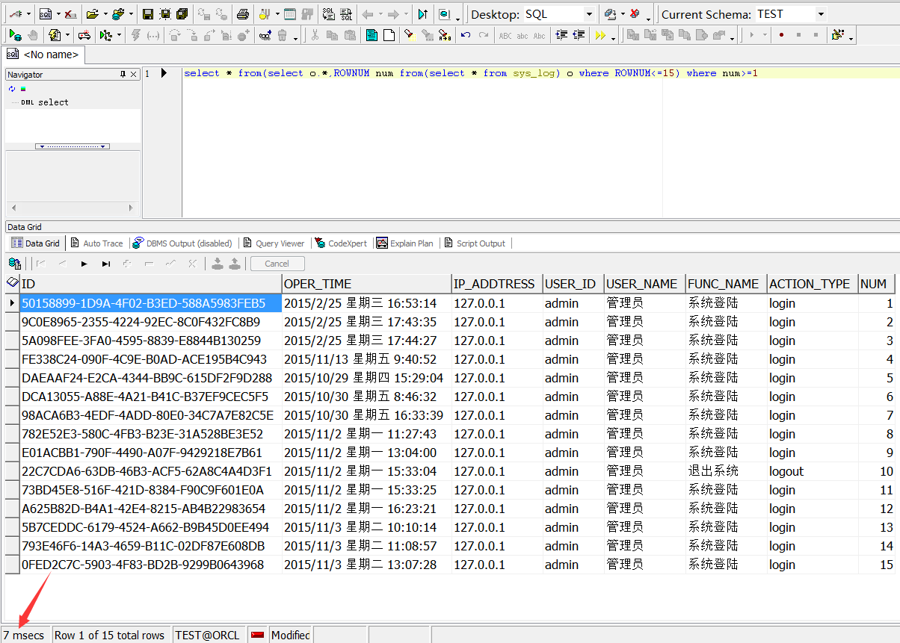The image size is (900, 643).
Task: Open the Script Output tab
Action: (x=475, y=243)
